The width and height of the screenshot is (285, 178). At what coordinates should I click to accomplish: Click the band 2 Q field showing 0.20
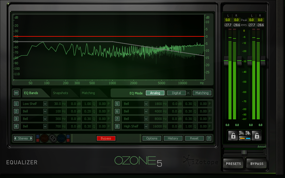click(89, 111)
